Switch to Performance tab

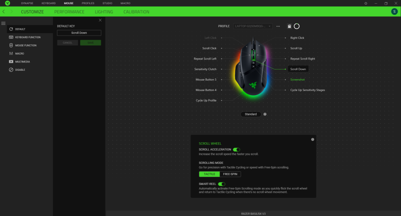coord(69,12)
